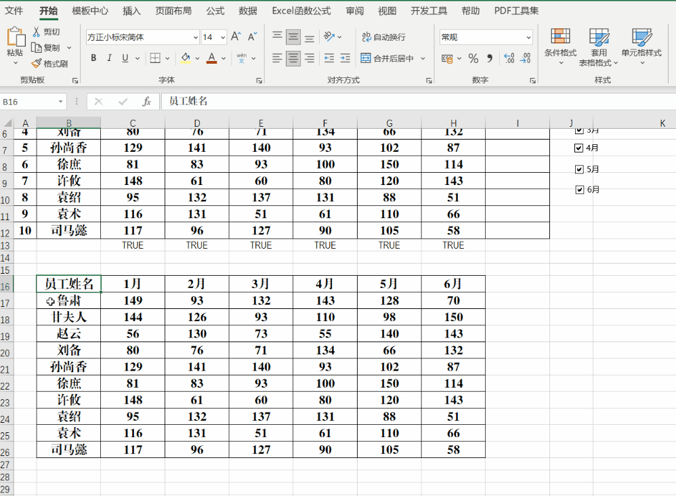676x496 pixels.
Task: Expand merge and center options arrow
Action: [423, 58]
